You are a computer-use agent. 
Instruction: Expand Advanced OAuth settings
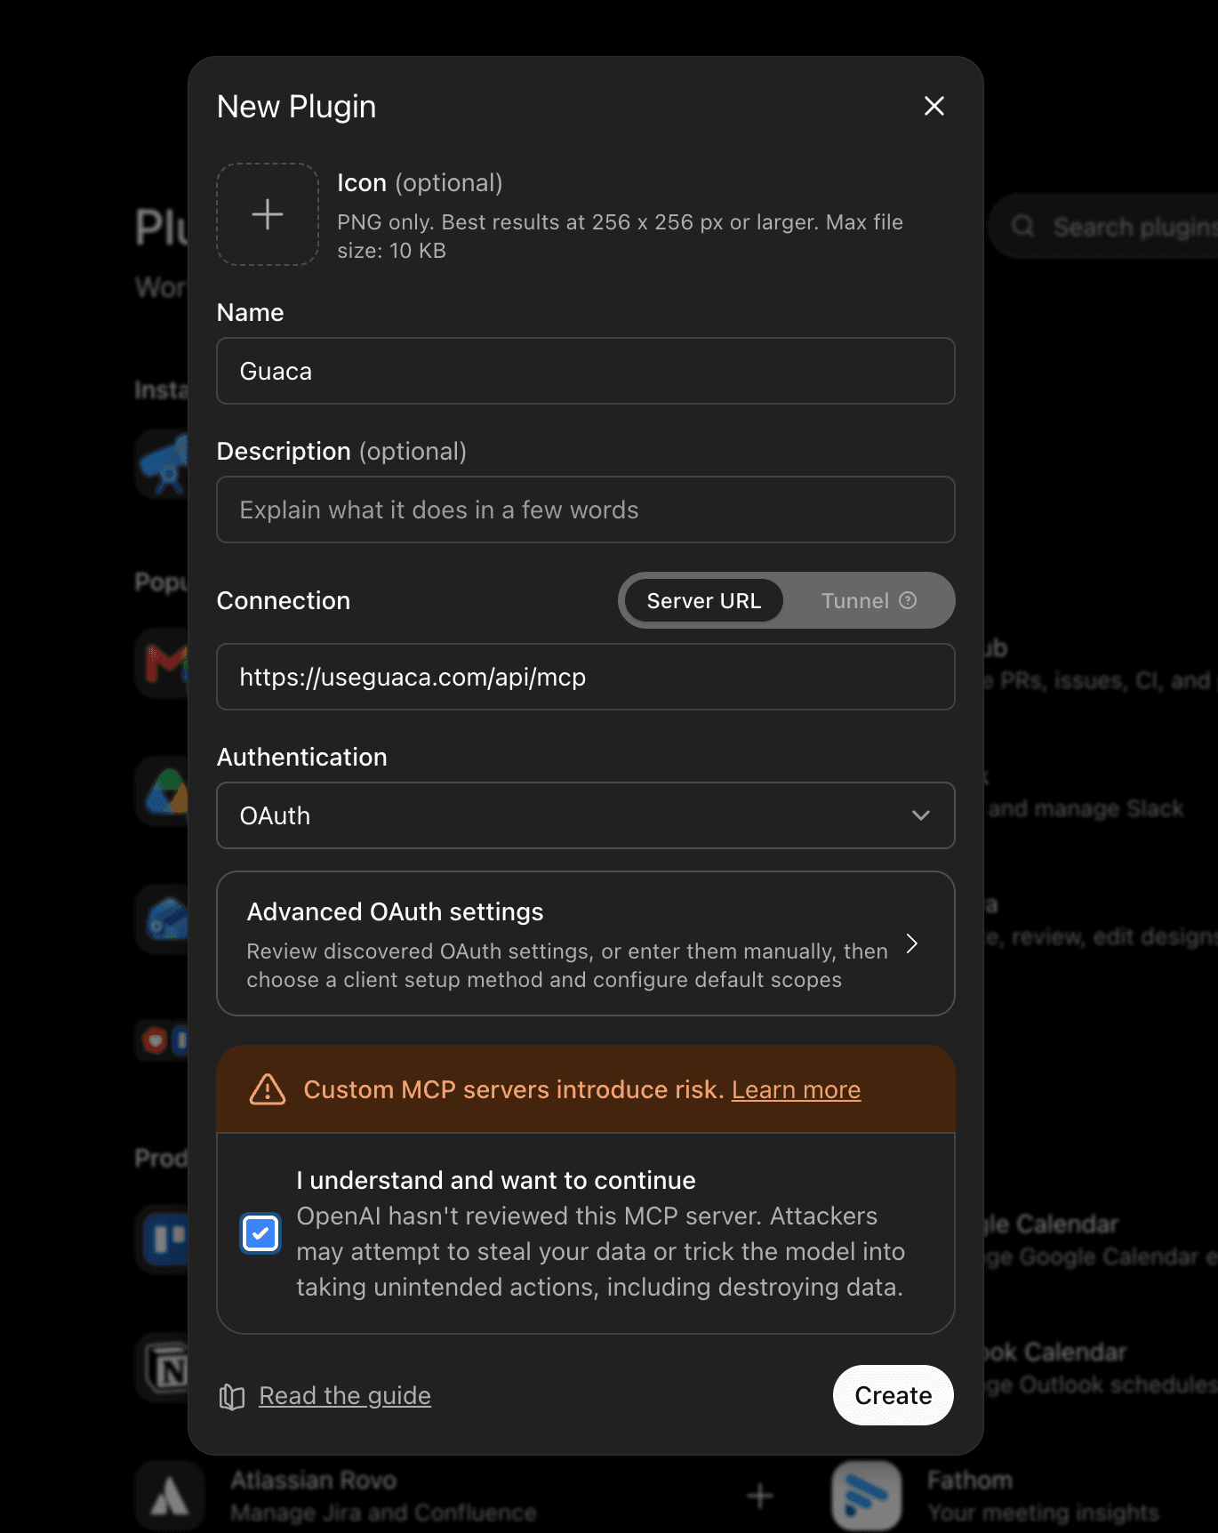point(586,943)
